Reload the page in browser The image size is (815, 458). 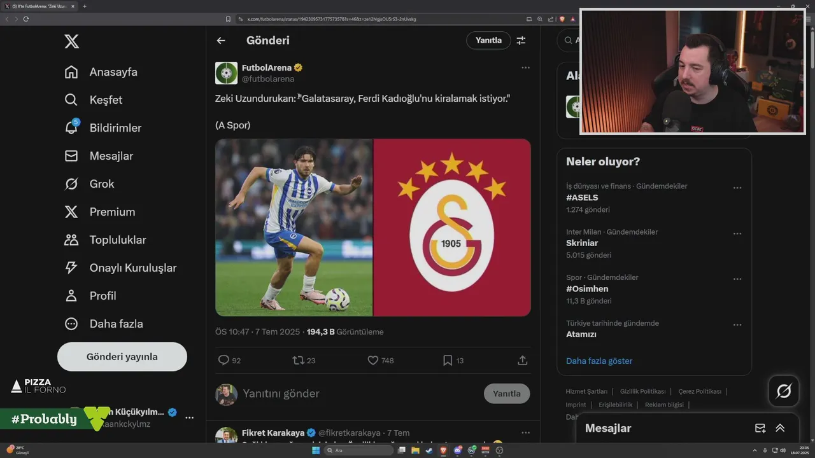(26, 19)
